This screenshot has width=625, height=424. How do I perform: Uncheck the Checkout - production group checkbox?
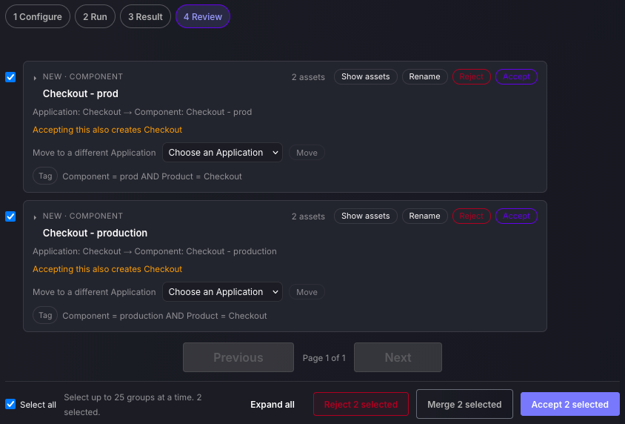[x=10, y=216]
